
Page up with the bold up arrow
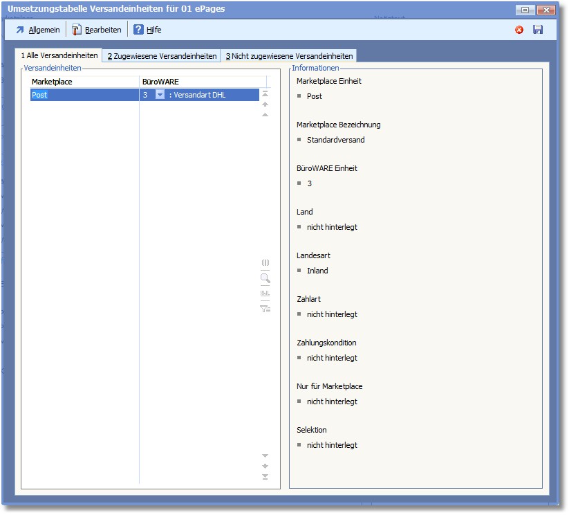click(x=265, y=104)
